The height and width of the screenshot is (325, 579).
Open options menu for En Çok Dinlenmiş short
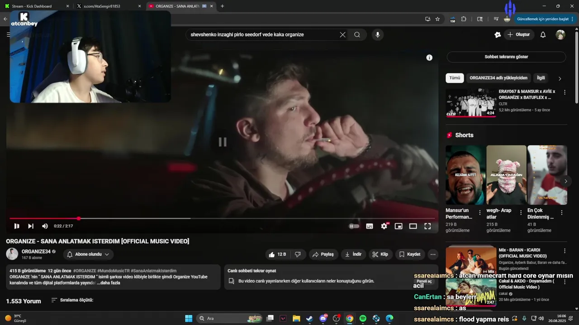coord(562,212)
